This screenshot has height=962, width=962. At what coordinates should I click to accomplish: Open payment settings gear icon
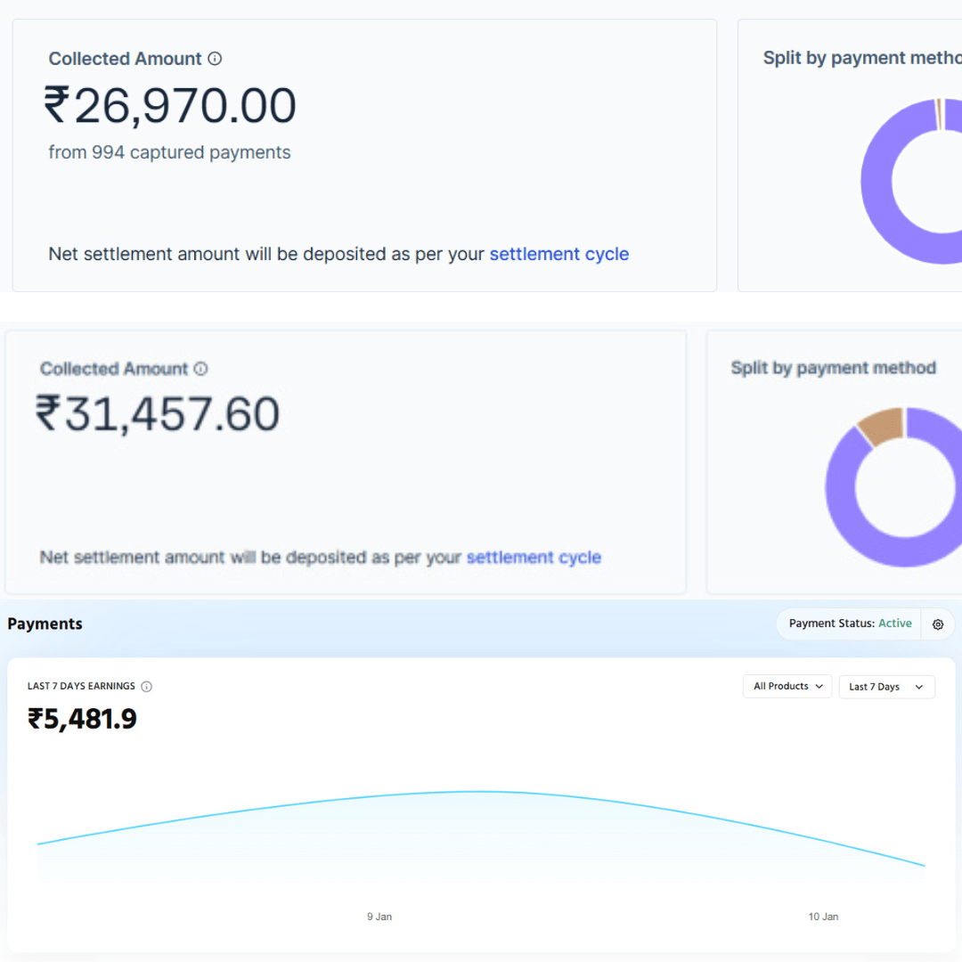coord(938,624)
